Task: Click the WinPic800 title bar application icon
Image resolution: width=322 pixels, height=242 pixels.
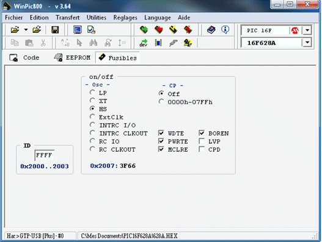Action: point(7,6)
